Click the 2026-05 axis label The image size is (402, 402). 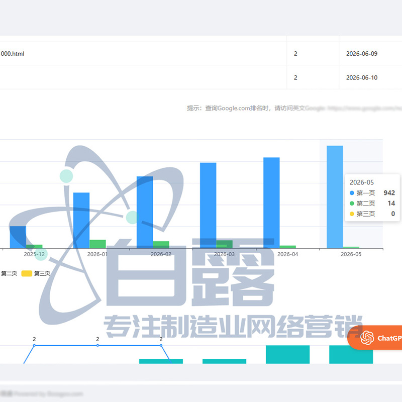(x=351, y=254)
